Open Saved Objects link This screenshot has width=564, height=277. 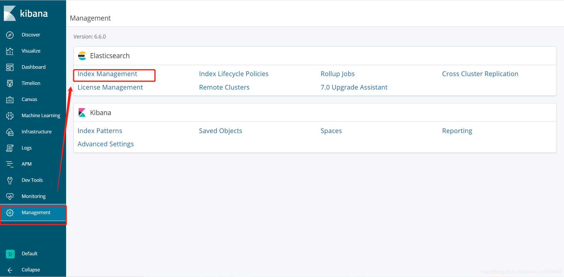click(221, 131)
